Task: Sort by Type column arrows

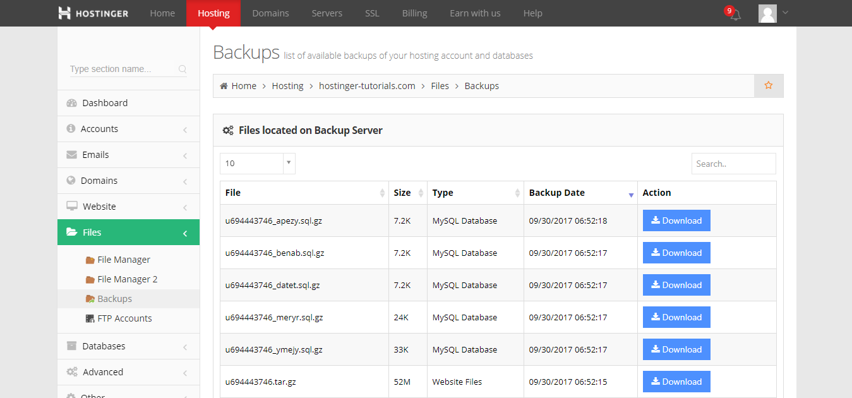Action: click(x=517, y=193)
